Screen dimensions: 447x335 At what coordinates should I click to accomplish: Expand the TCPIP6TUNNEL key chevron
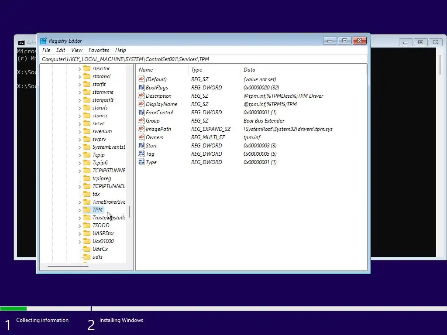[79, 171]
